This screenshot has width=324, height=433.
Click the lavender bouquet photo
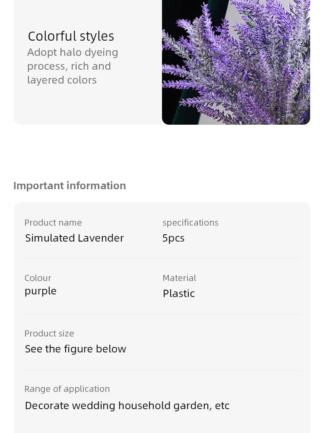[x=236, y=62]
